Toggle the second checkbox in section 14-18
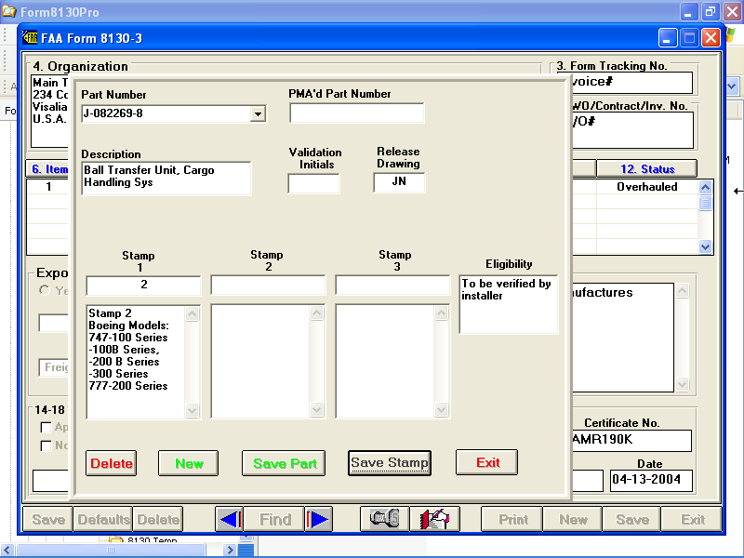Screen dimensions: 744x558 pyautogui.click(x=46, y=445)
